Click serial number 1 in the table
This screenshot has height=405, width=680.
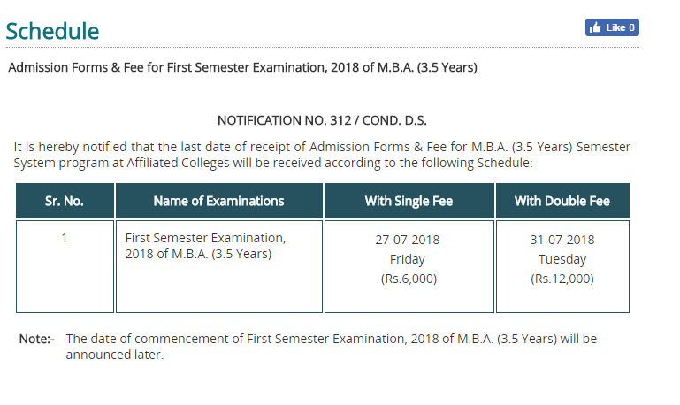click(65, 239)
